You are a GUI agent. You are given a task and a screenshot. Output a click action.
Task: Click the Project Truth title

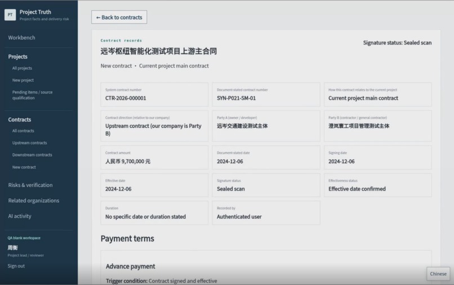tap(35, 12)
